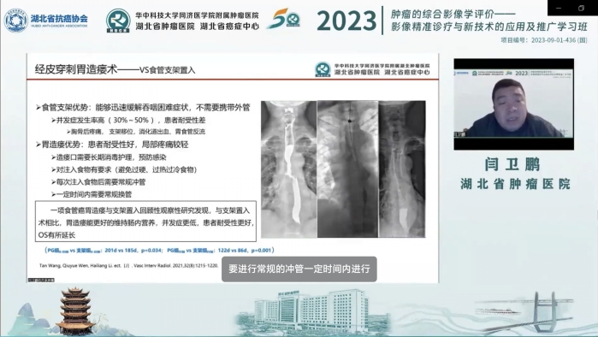Image resolution: width=598 pixels, height=337 pixels.
Task: Click the Tan Wang citation reference line
Action: click(x=128, y=266)
